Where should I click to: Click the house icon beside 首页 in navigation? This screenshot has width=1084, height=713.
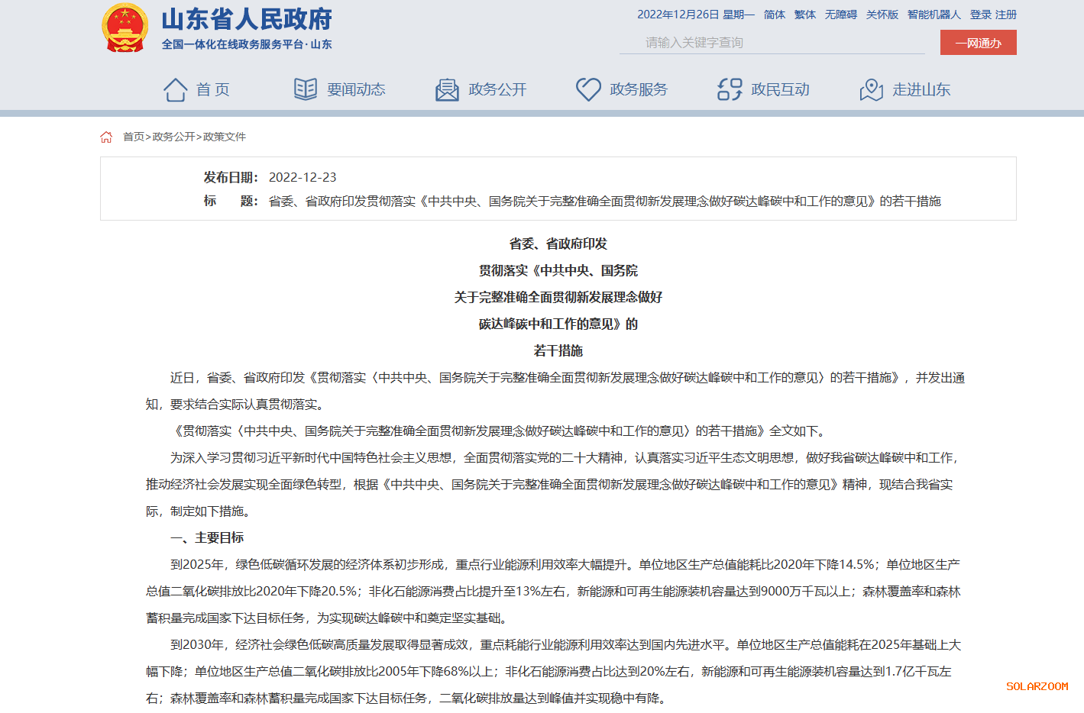[175, 90]
